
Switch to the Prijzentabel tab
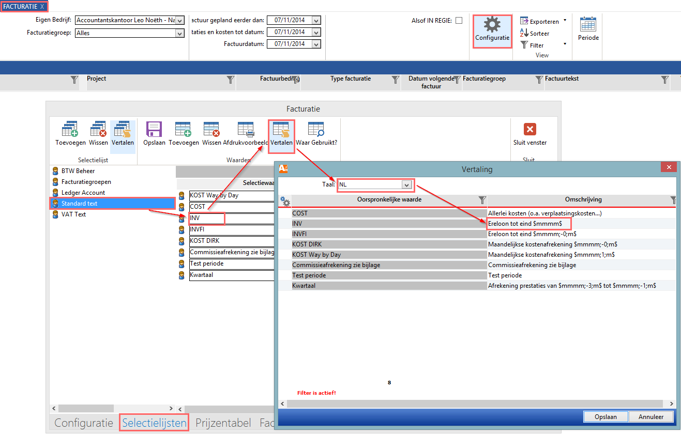click(x=223, y=423)
